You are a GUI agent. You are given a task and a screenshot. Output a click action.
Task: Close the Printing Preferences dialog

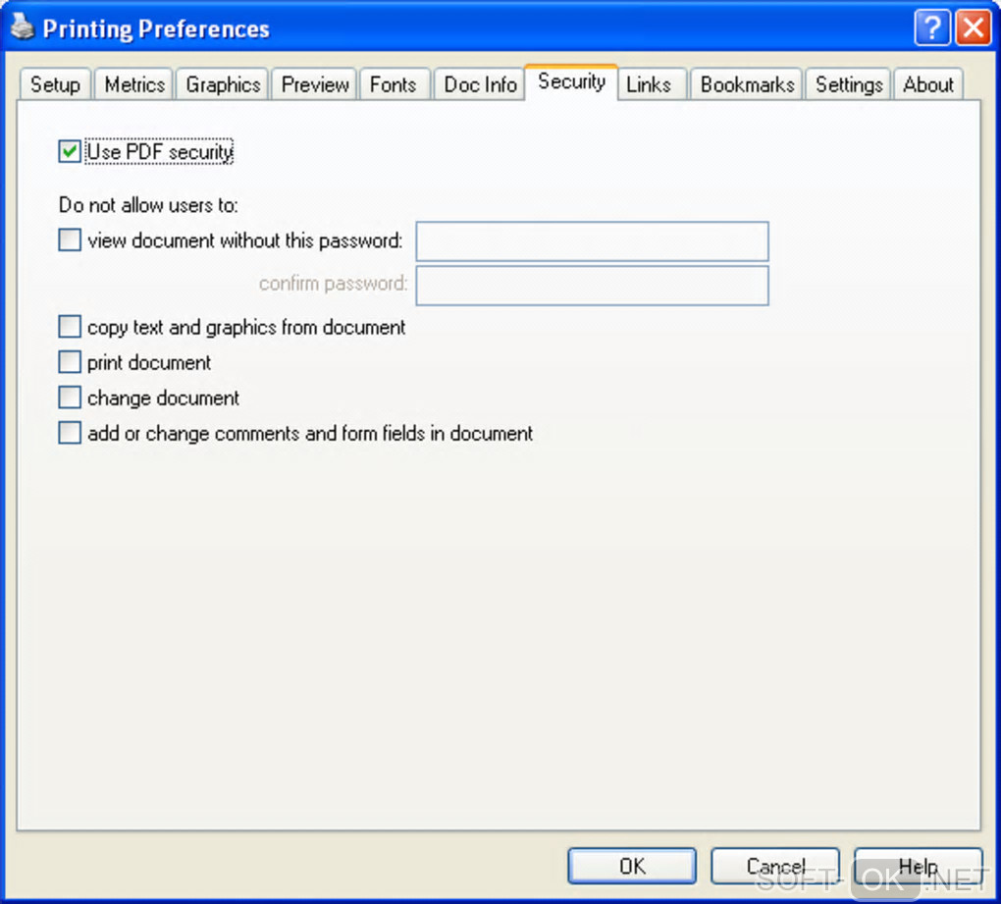click(x=973, y=27)
